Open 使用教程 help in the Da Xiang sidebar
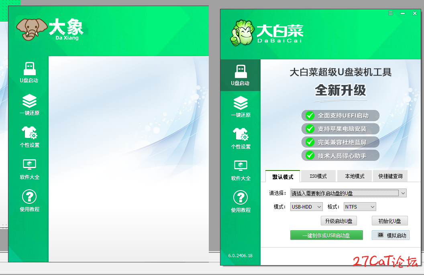This screenshot has width=424, height=278. tap(29, 201)
